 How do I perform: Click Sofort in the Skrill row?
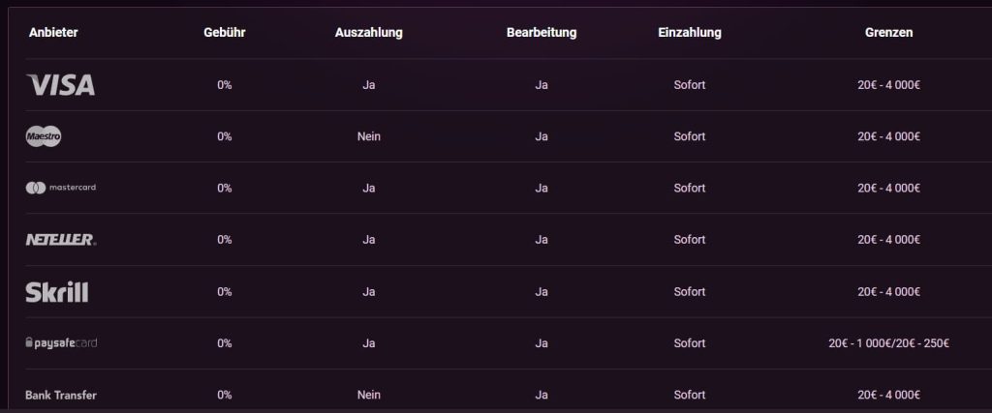click(x=689, y=291)
